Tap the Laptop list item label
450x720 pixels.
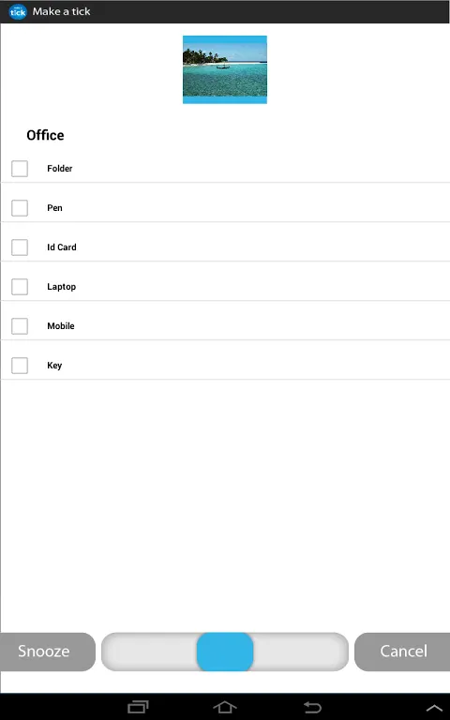(62, 287)
